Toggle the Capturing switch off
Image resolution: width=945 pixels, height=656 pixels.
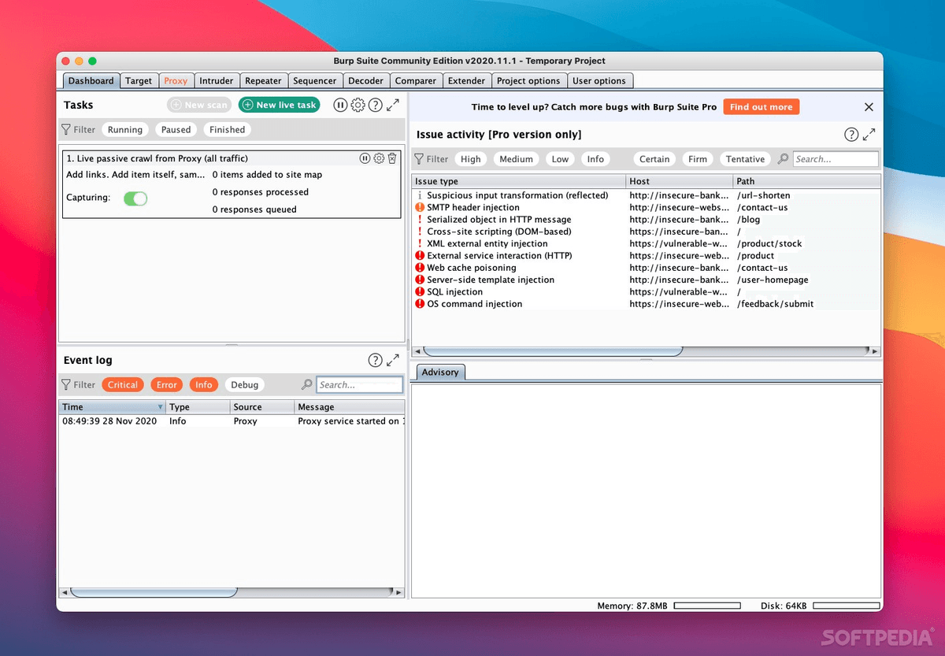coord(135,198)
